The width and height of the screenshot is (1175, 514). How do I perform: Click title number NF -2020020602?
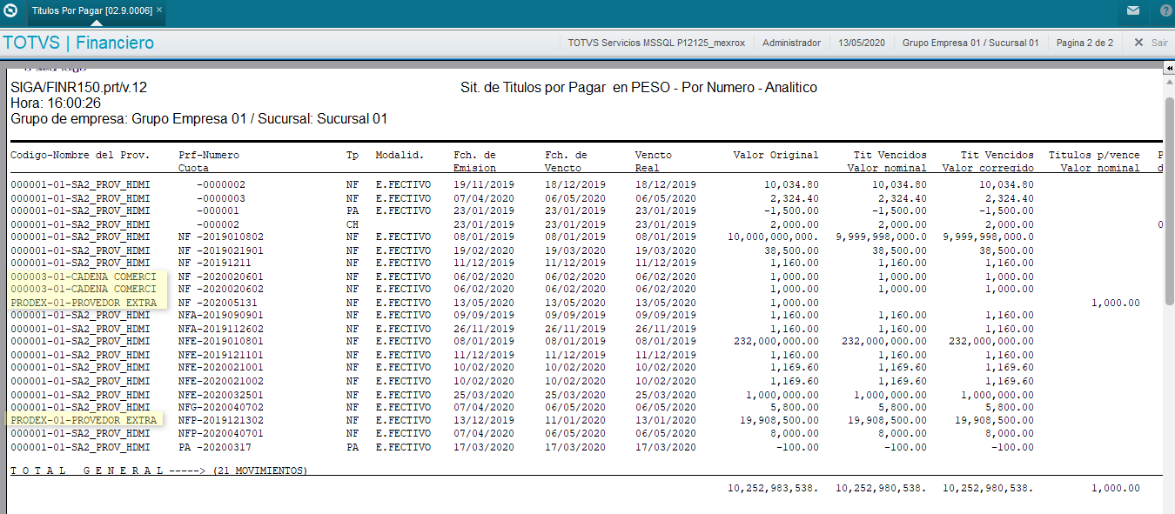[x=221, y=289]
